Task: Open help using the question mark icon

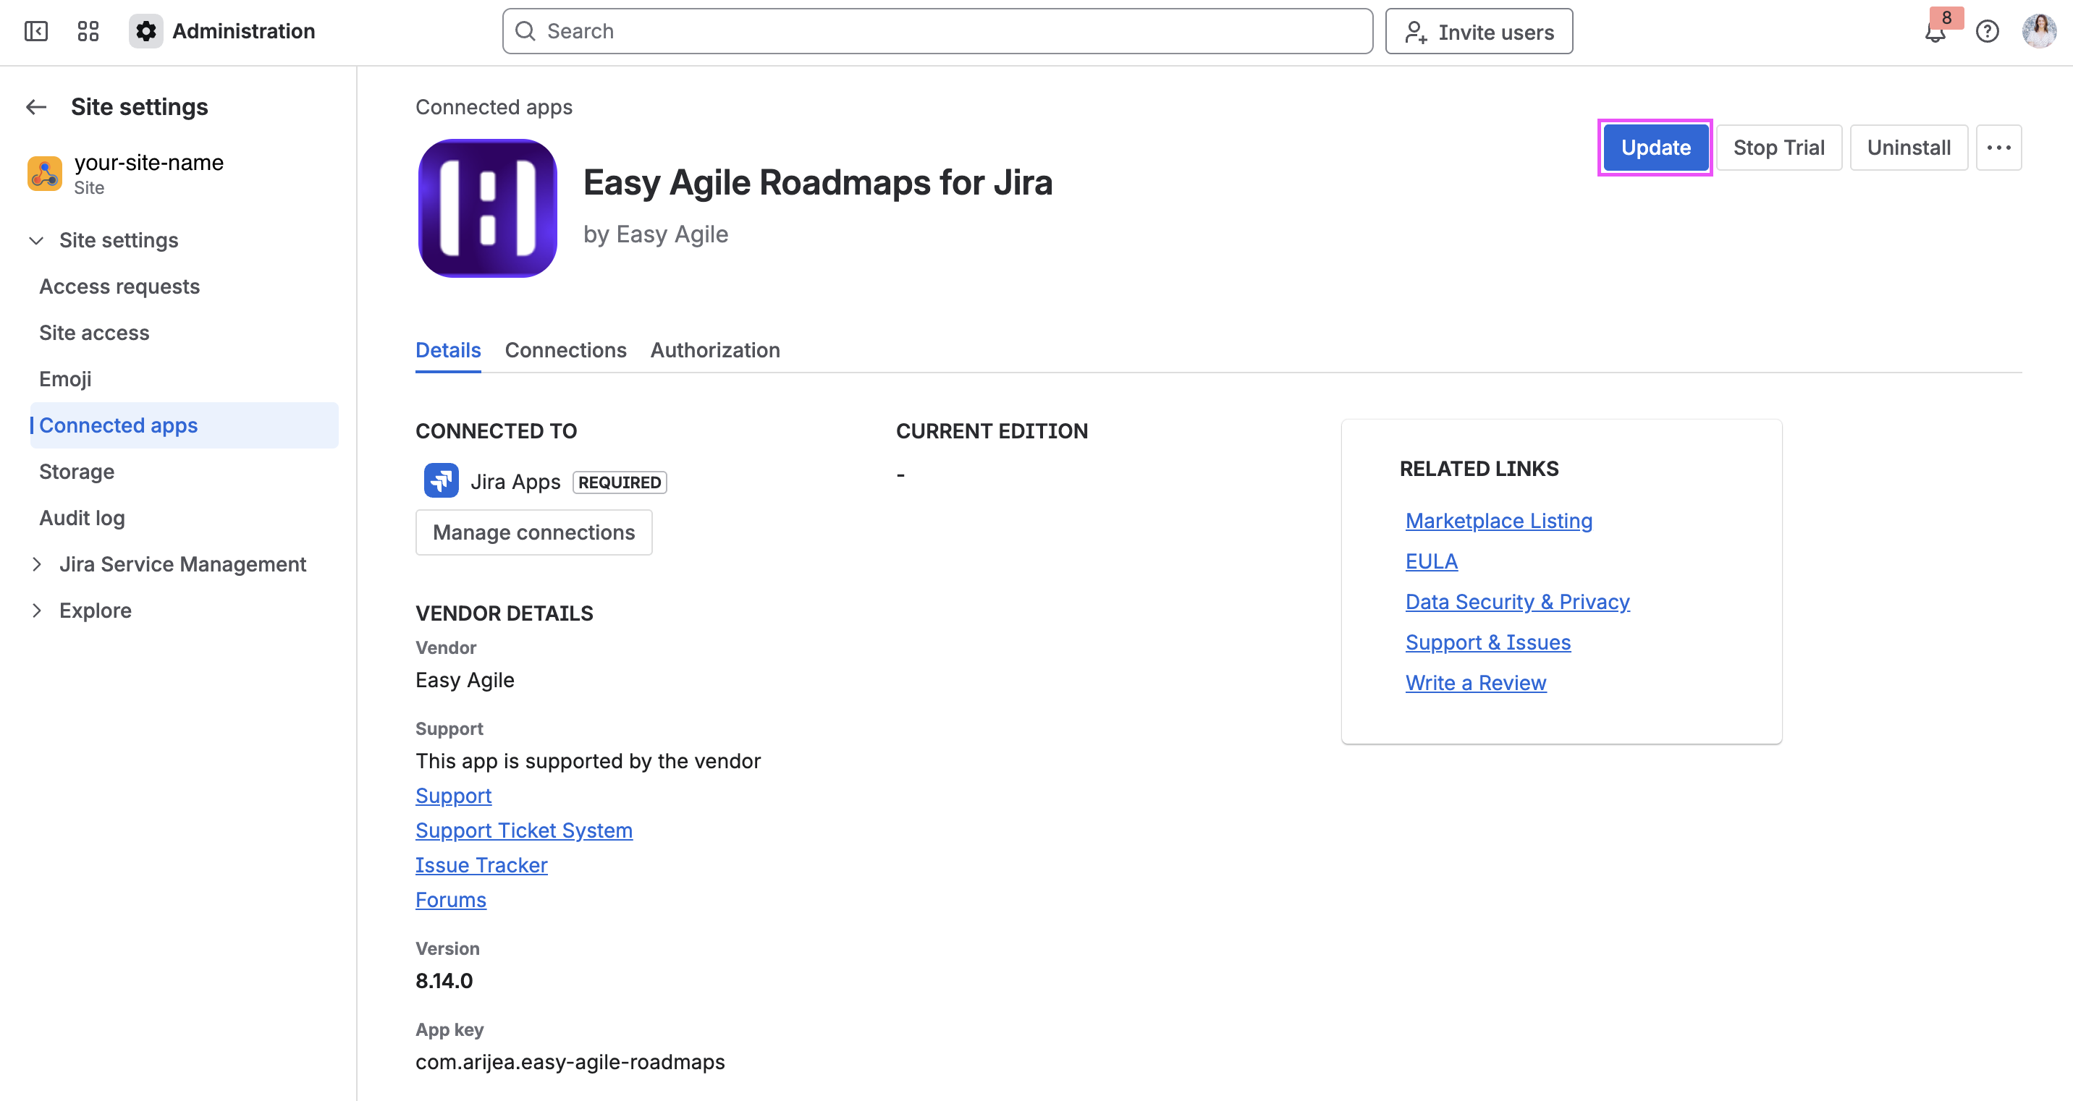Action: pos(1987,31)
